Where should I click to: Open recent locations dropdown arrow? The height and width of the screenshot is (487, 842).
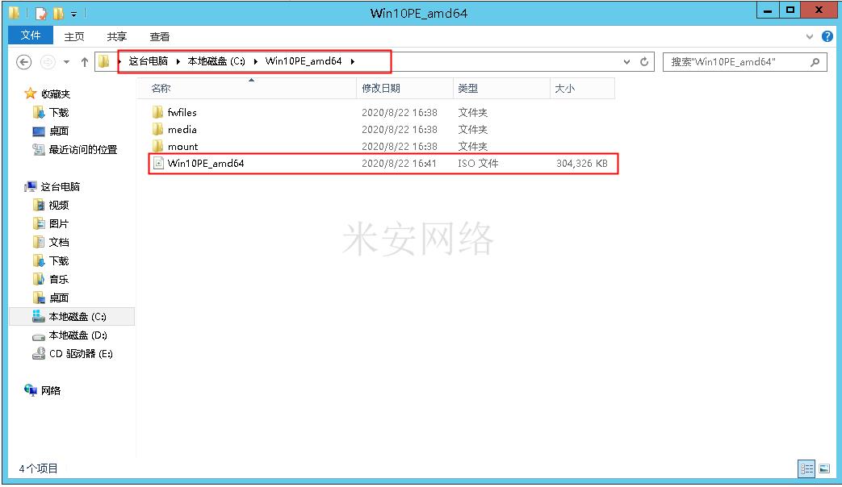66,62
